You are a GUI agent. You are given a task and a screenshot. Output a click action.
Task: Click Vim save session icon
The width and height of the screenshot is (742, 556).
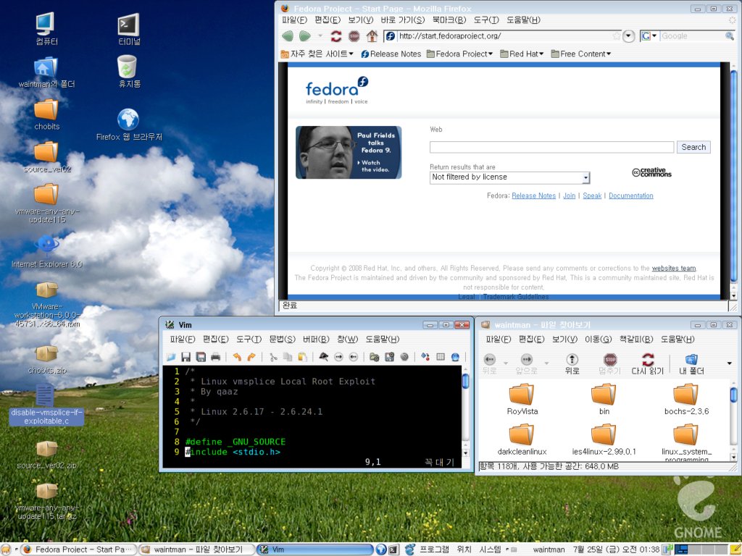tap(389, 357)
